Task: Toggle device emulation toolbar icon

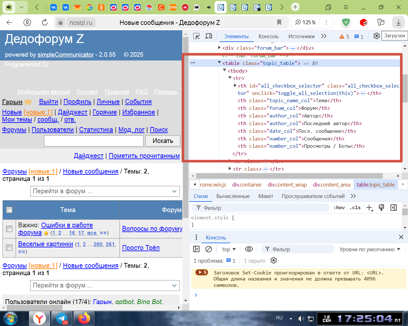Action: click(x=209, y=36)
